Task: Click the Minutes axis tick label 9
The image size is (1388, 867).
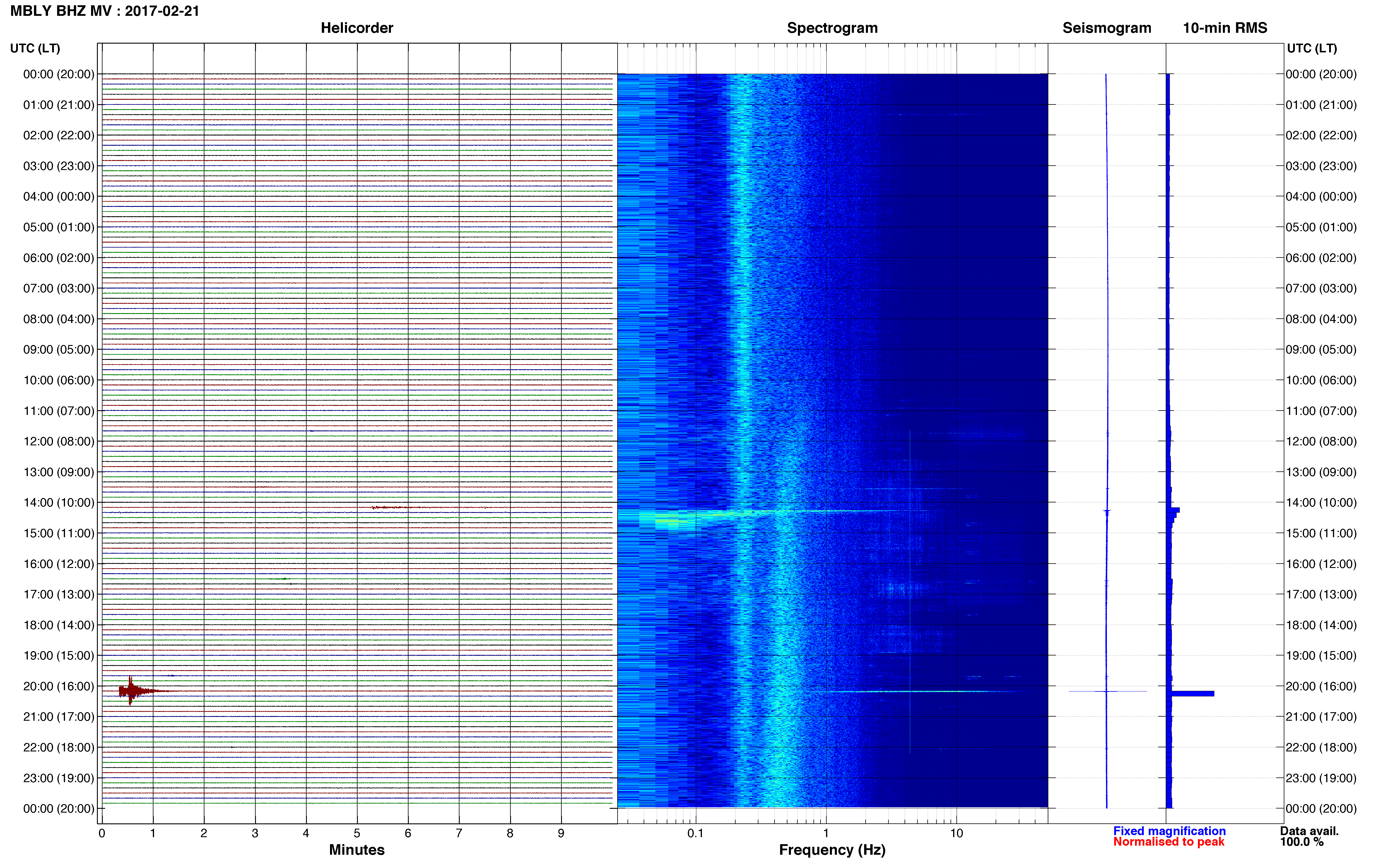Action: 561,833
